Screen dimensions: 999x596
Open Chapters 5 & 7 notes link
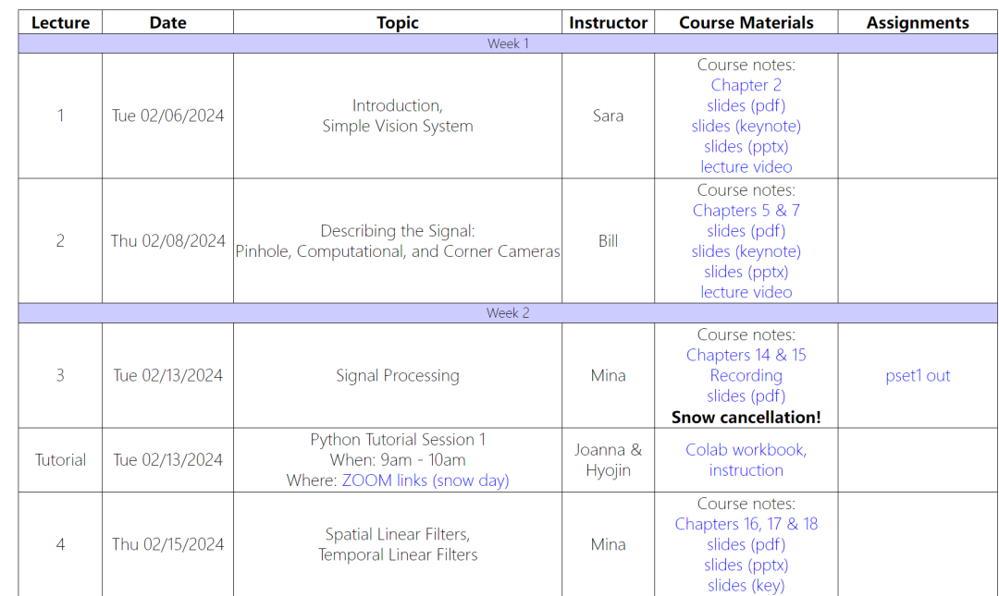click(746, 210)
